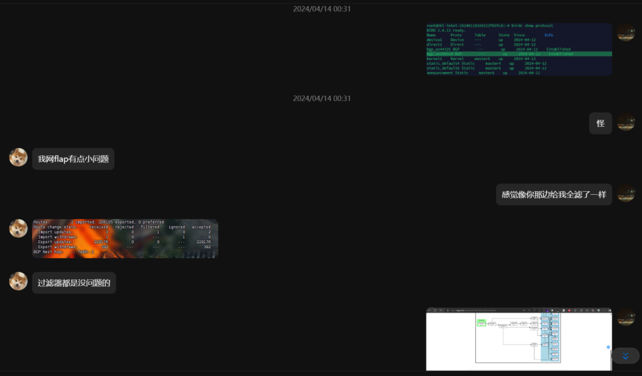Click the shiba avatar beside '我网flap有点小问题'
Viewport: 642px width, 376px height.
coord(18,157)
